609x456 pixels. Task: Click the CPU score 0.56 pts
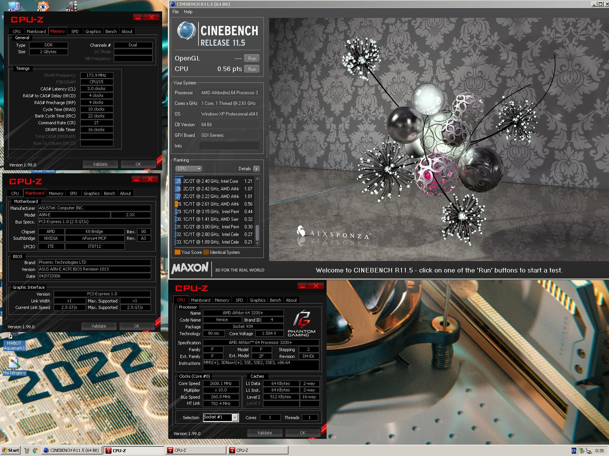(x=230, y=69)
